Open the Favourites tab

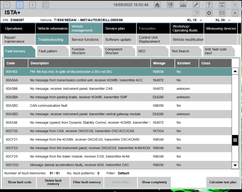click(x=153, y=28)
